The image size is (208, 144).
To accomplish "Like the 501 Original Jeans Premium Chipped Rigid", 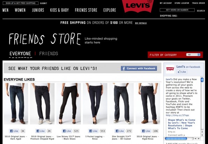I will tap(41, 131).
